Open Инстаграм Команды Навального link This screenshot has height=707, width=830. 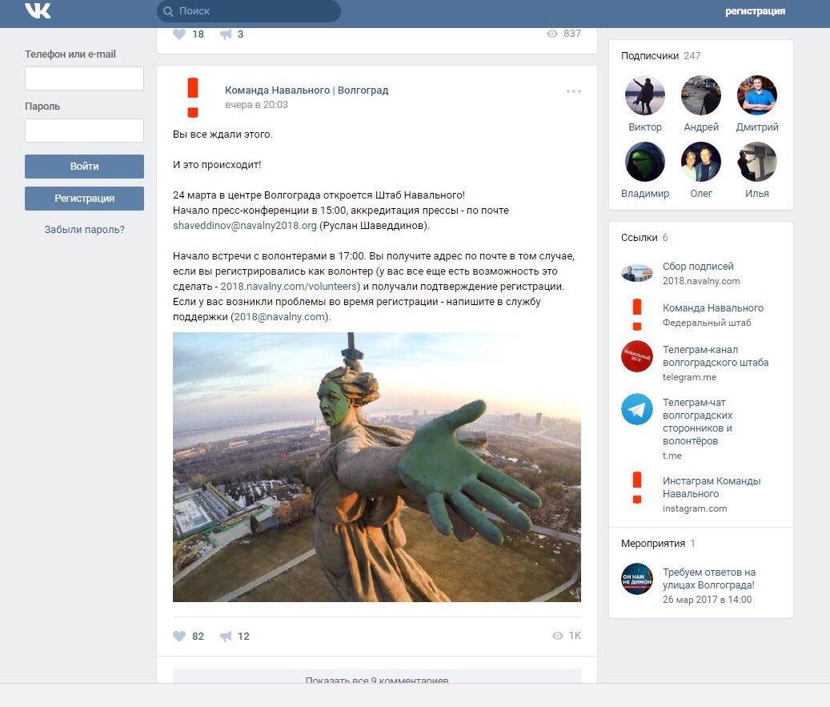pyautogui.click(x=712, y=488)
